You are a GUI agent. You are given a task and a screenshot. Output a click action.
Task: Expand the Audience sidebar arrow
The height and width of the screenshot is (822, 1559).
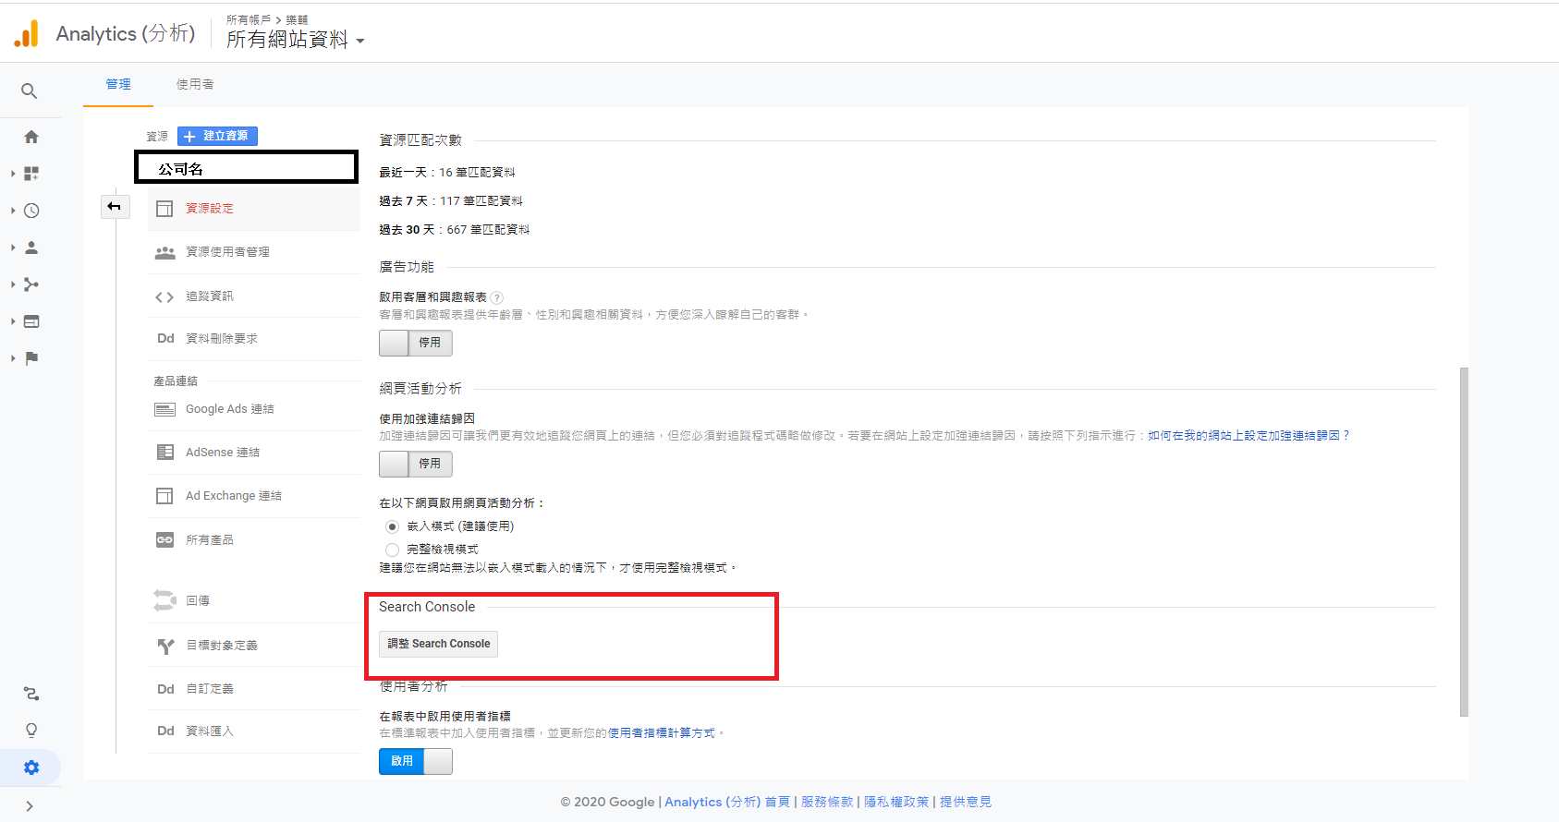[13, 248]
